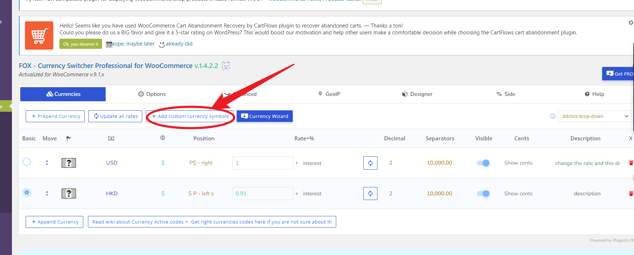Click the currency symbol column header icon

(162, 138)
